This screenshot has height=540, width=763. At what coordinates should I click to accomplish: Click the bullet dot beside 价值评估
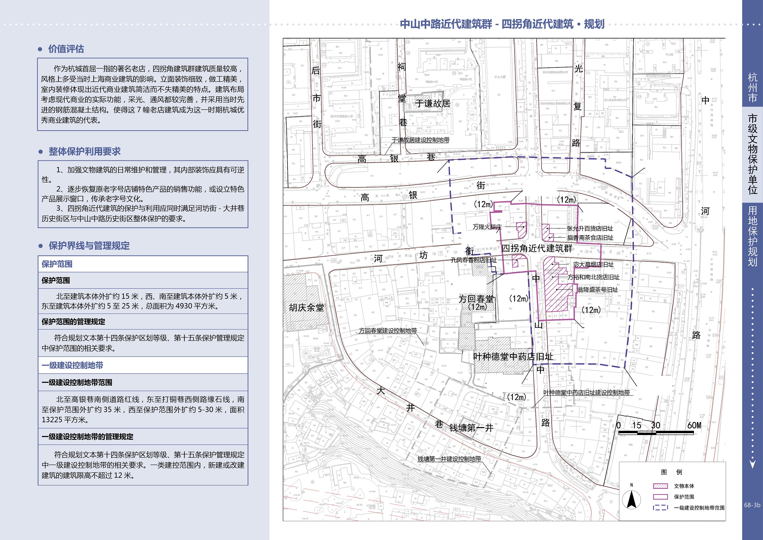tap(40, 49)
